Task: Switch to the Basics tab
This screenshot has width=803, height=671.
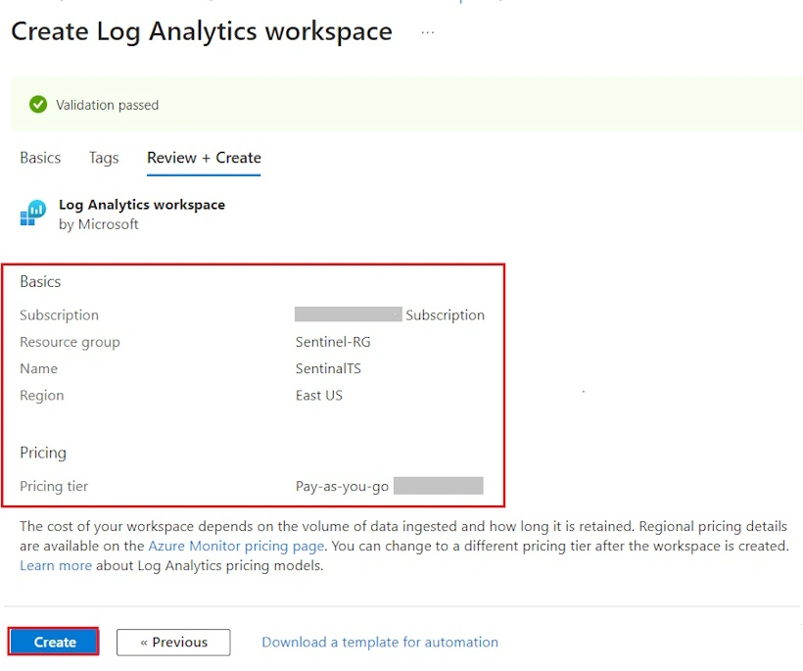Action: point(40,158)
